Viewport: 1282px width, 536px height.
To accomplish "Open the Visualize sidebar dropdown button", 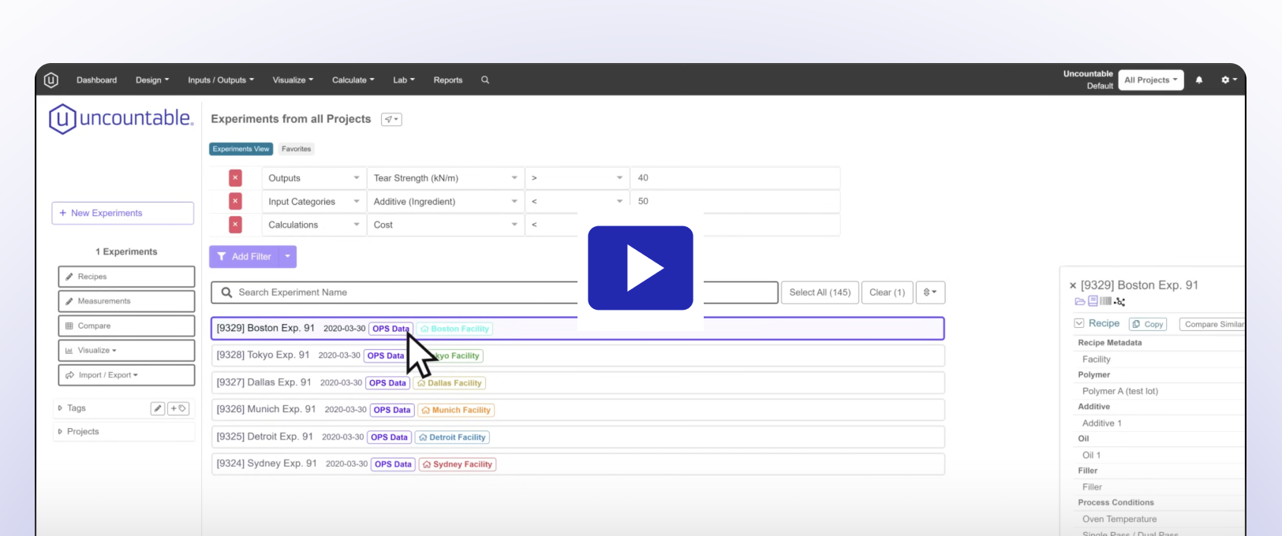I will (x=126, y=350).
